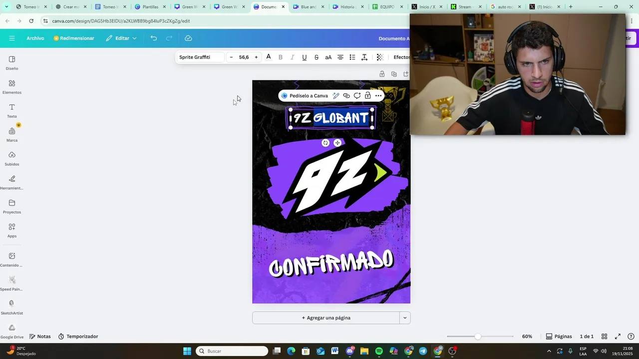
Task: Open the Diseño panel in the sidebar
Action: (x=12, y=63)
